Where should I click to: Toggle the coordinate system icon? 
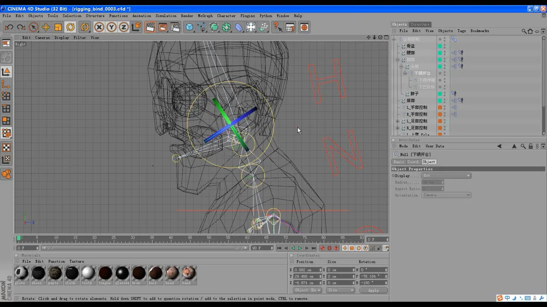click(x=136, y=27)
